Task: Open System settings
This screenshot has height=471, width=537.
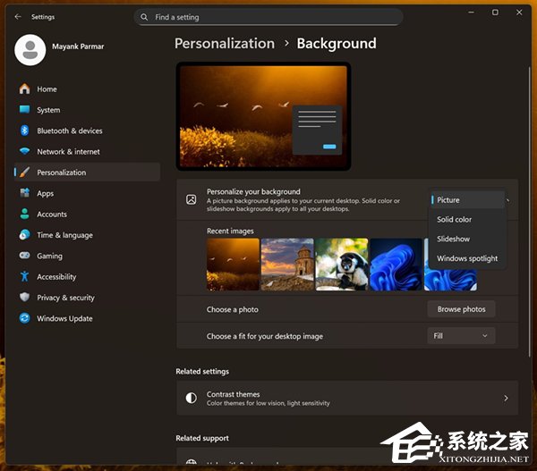Action: (87, 110)
